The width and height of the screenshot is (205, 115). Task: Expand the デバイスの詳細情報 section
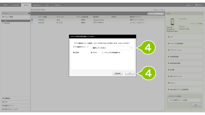[169, 43]
